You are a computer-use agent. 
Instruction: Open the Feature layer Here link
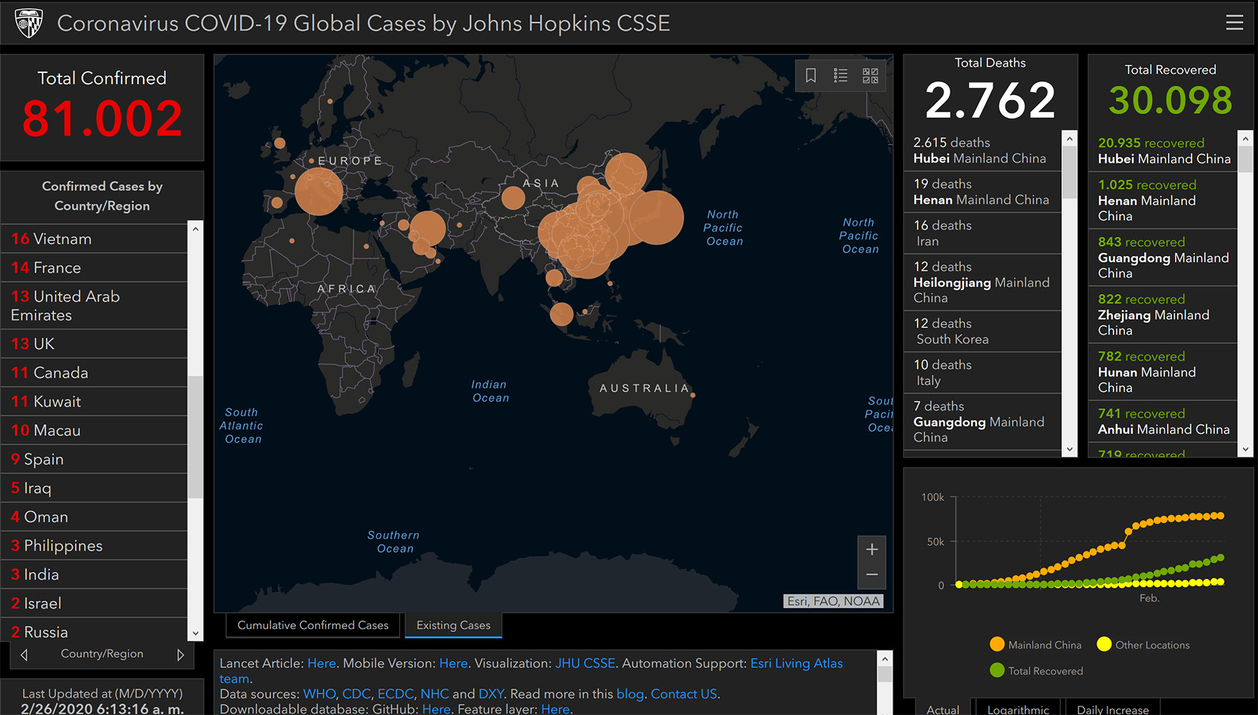555,709
